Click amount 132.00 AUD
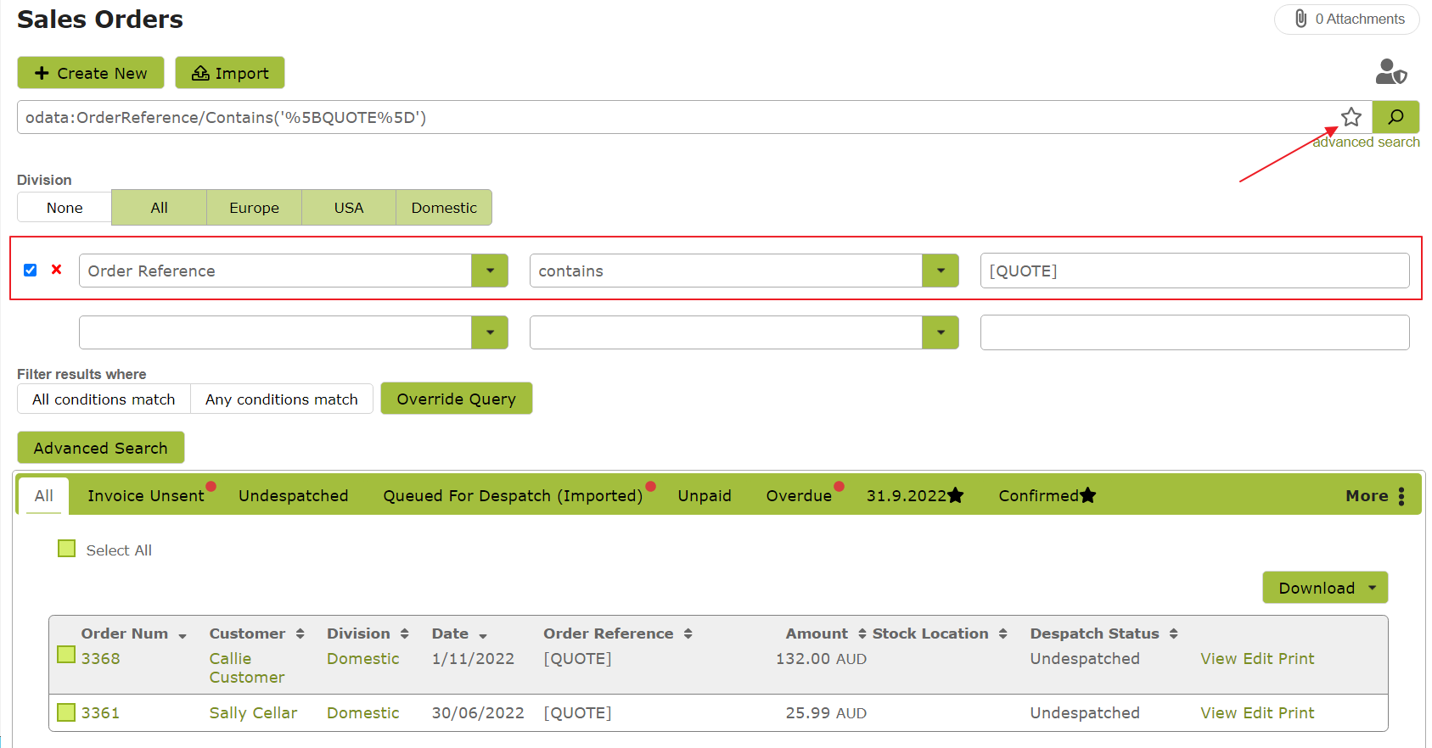Viewport: 1432px width, 748px height. click(821, 659)
